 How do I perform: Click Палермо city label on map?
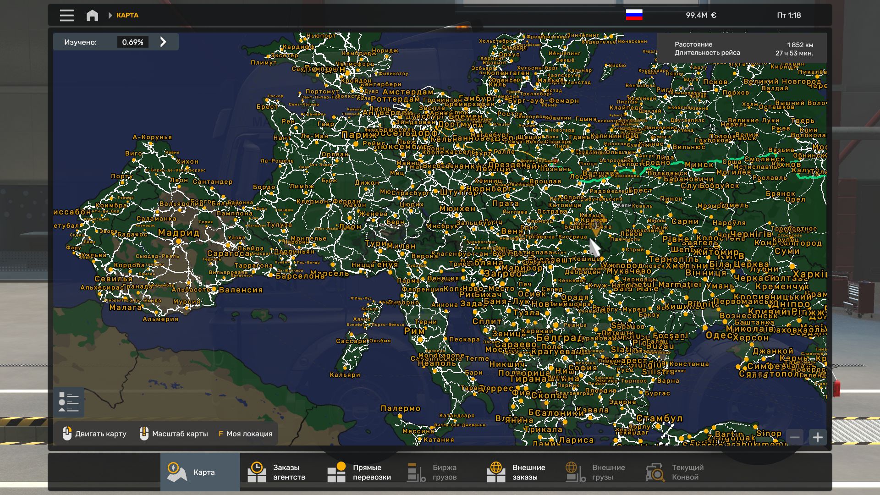[x=401, y=408]
